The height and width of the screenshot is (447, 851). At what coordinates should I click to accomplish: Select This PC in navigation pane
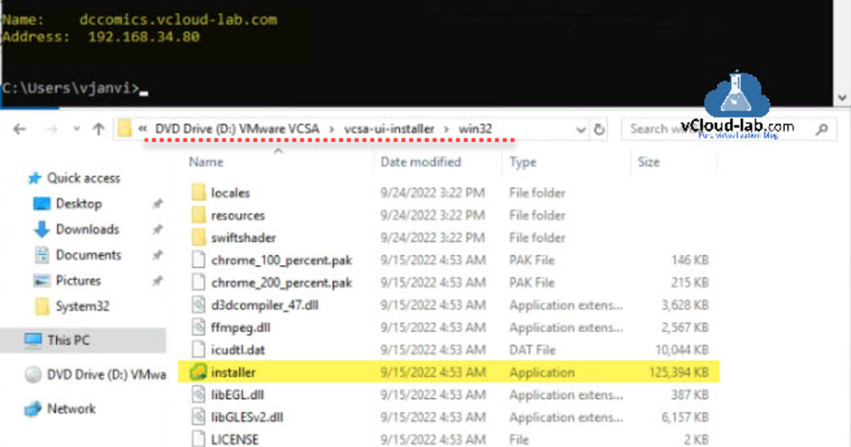pyautogui.click(x=68, y=340)
